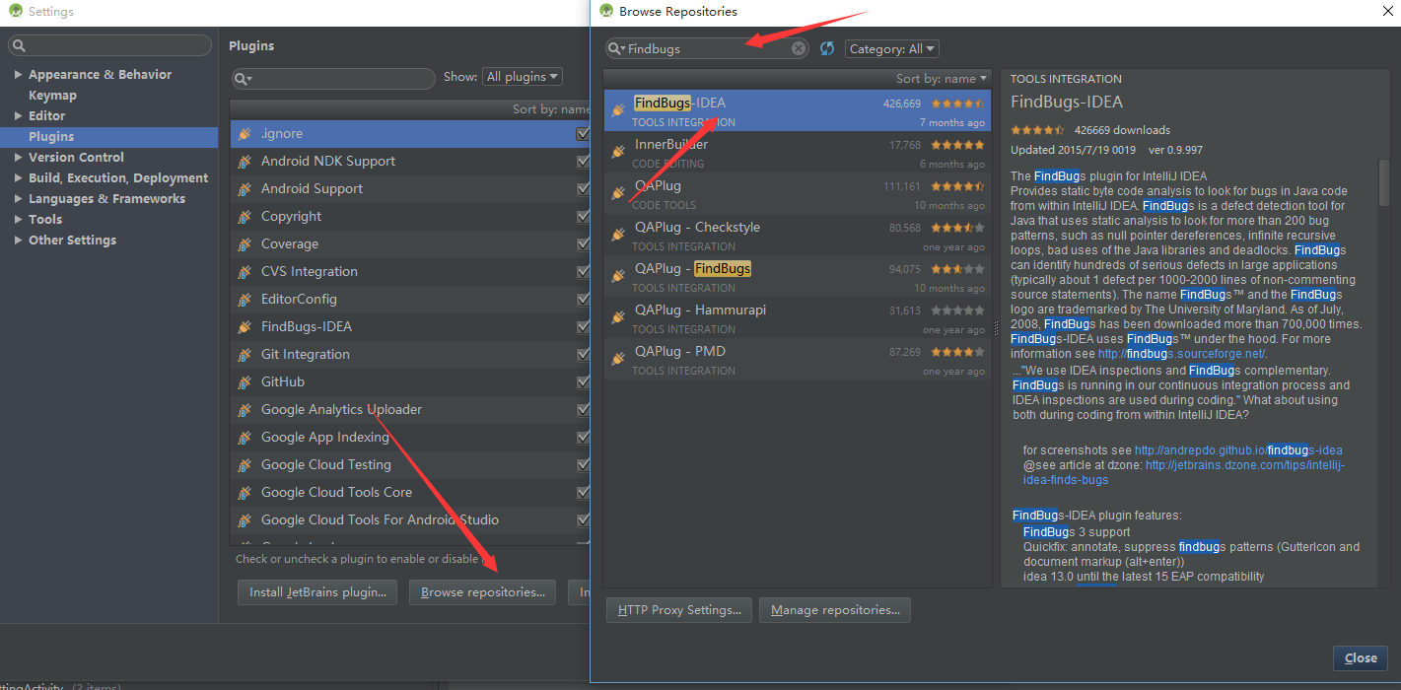Clear the Findbugs search text with the X icon
This screenshot has width=1401, height=690.
pos(799,48)
